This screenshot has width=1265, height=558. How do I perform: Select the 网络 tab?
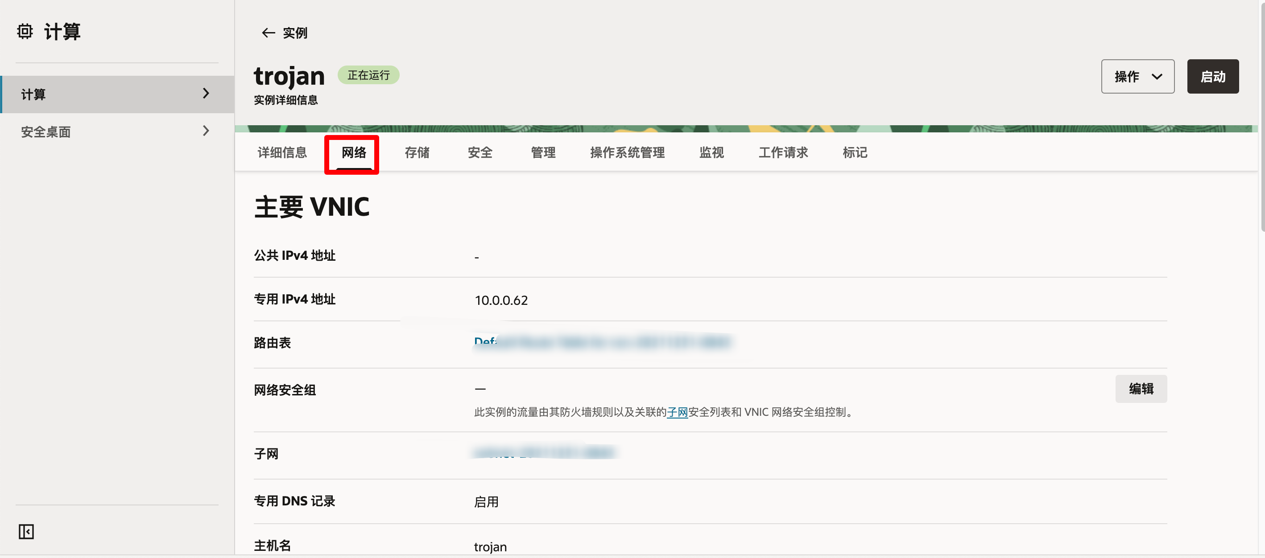(354, 152)
